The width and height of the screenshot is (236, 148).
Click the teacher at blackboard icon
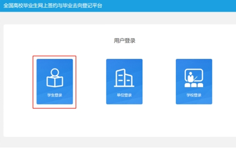pyautogui.click(x=194, y=78)
